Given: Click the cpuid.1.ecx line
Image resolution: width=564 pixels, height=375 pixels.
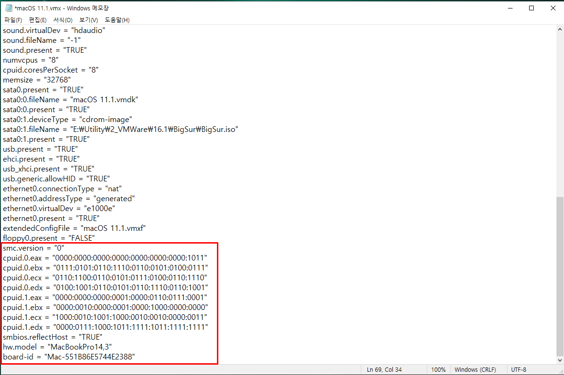Looking at the screenshot, I should [x=105, y=317].
